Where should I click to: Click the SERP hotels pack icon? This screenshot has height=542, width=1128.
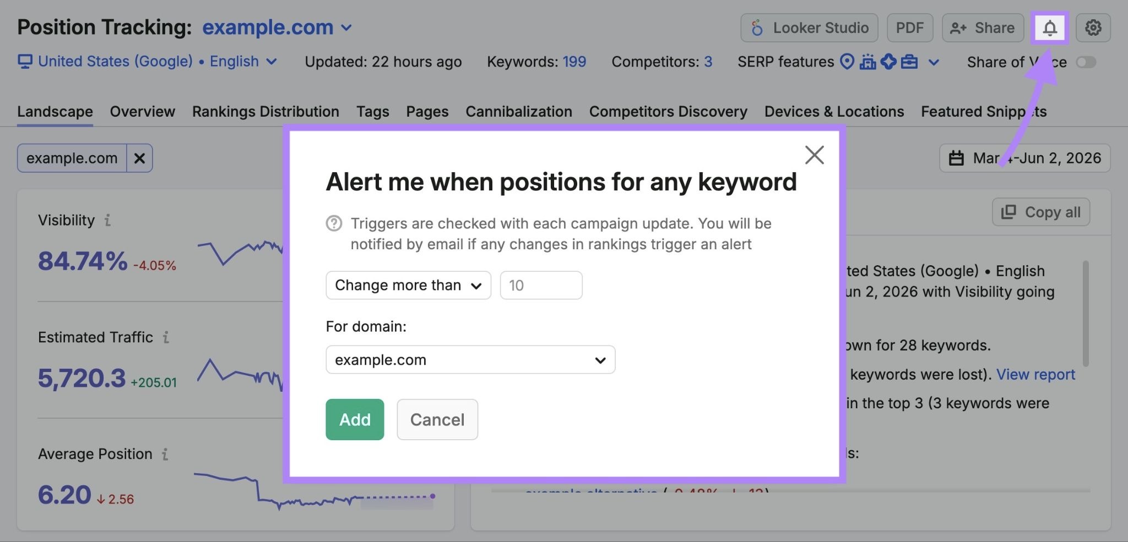[x=867, y=62]
